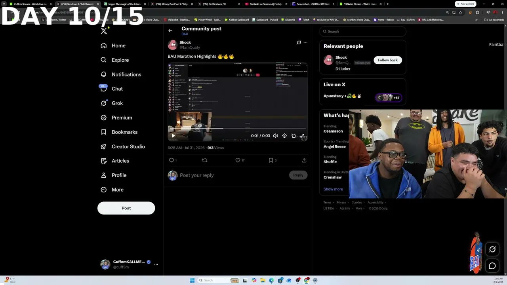The height and width of the screenshot is (285, 507).
Task: Play the BAU Marathon Highlights video
Action: [173, 136]
